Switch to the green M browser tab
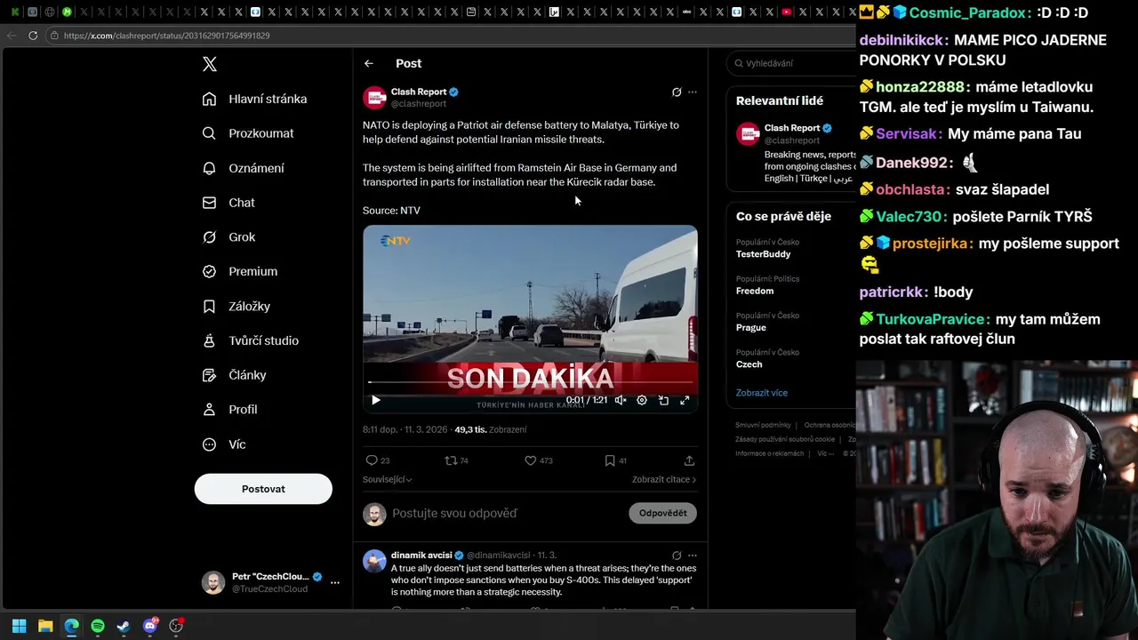The height and width of the screenshot is (640, 1138). (67, 12)
